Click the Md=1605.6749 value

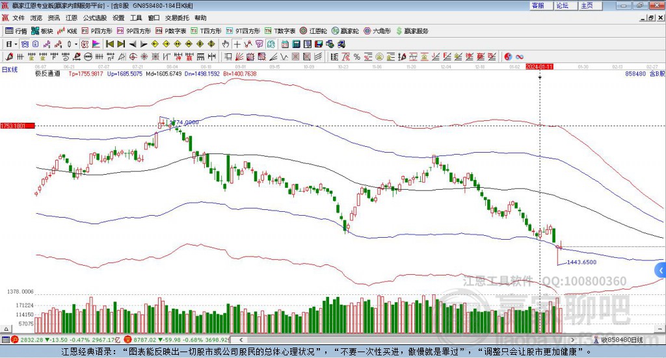pos(163,73)
